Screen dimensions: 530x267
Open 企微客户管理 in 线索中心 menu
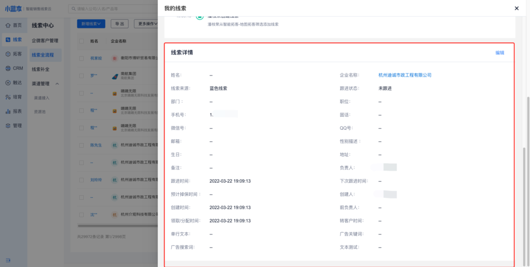45,40
